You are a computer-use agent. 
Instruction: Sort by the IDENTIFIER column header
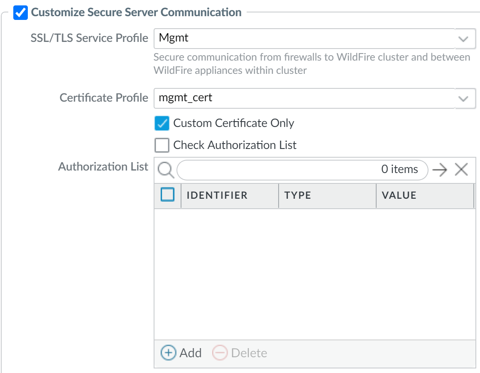coord(217,195)
